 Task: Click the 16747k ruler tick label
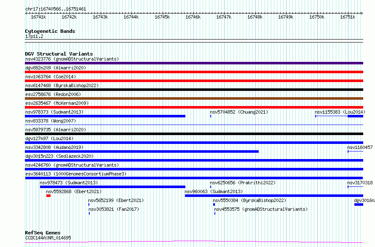[224, 17]
